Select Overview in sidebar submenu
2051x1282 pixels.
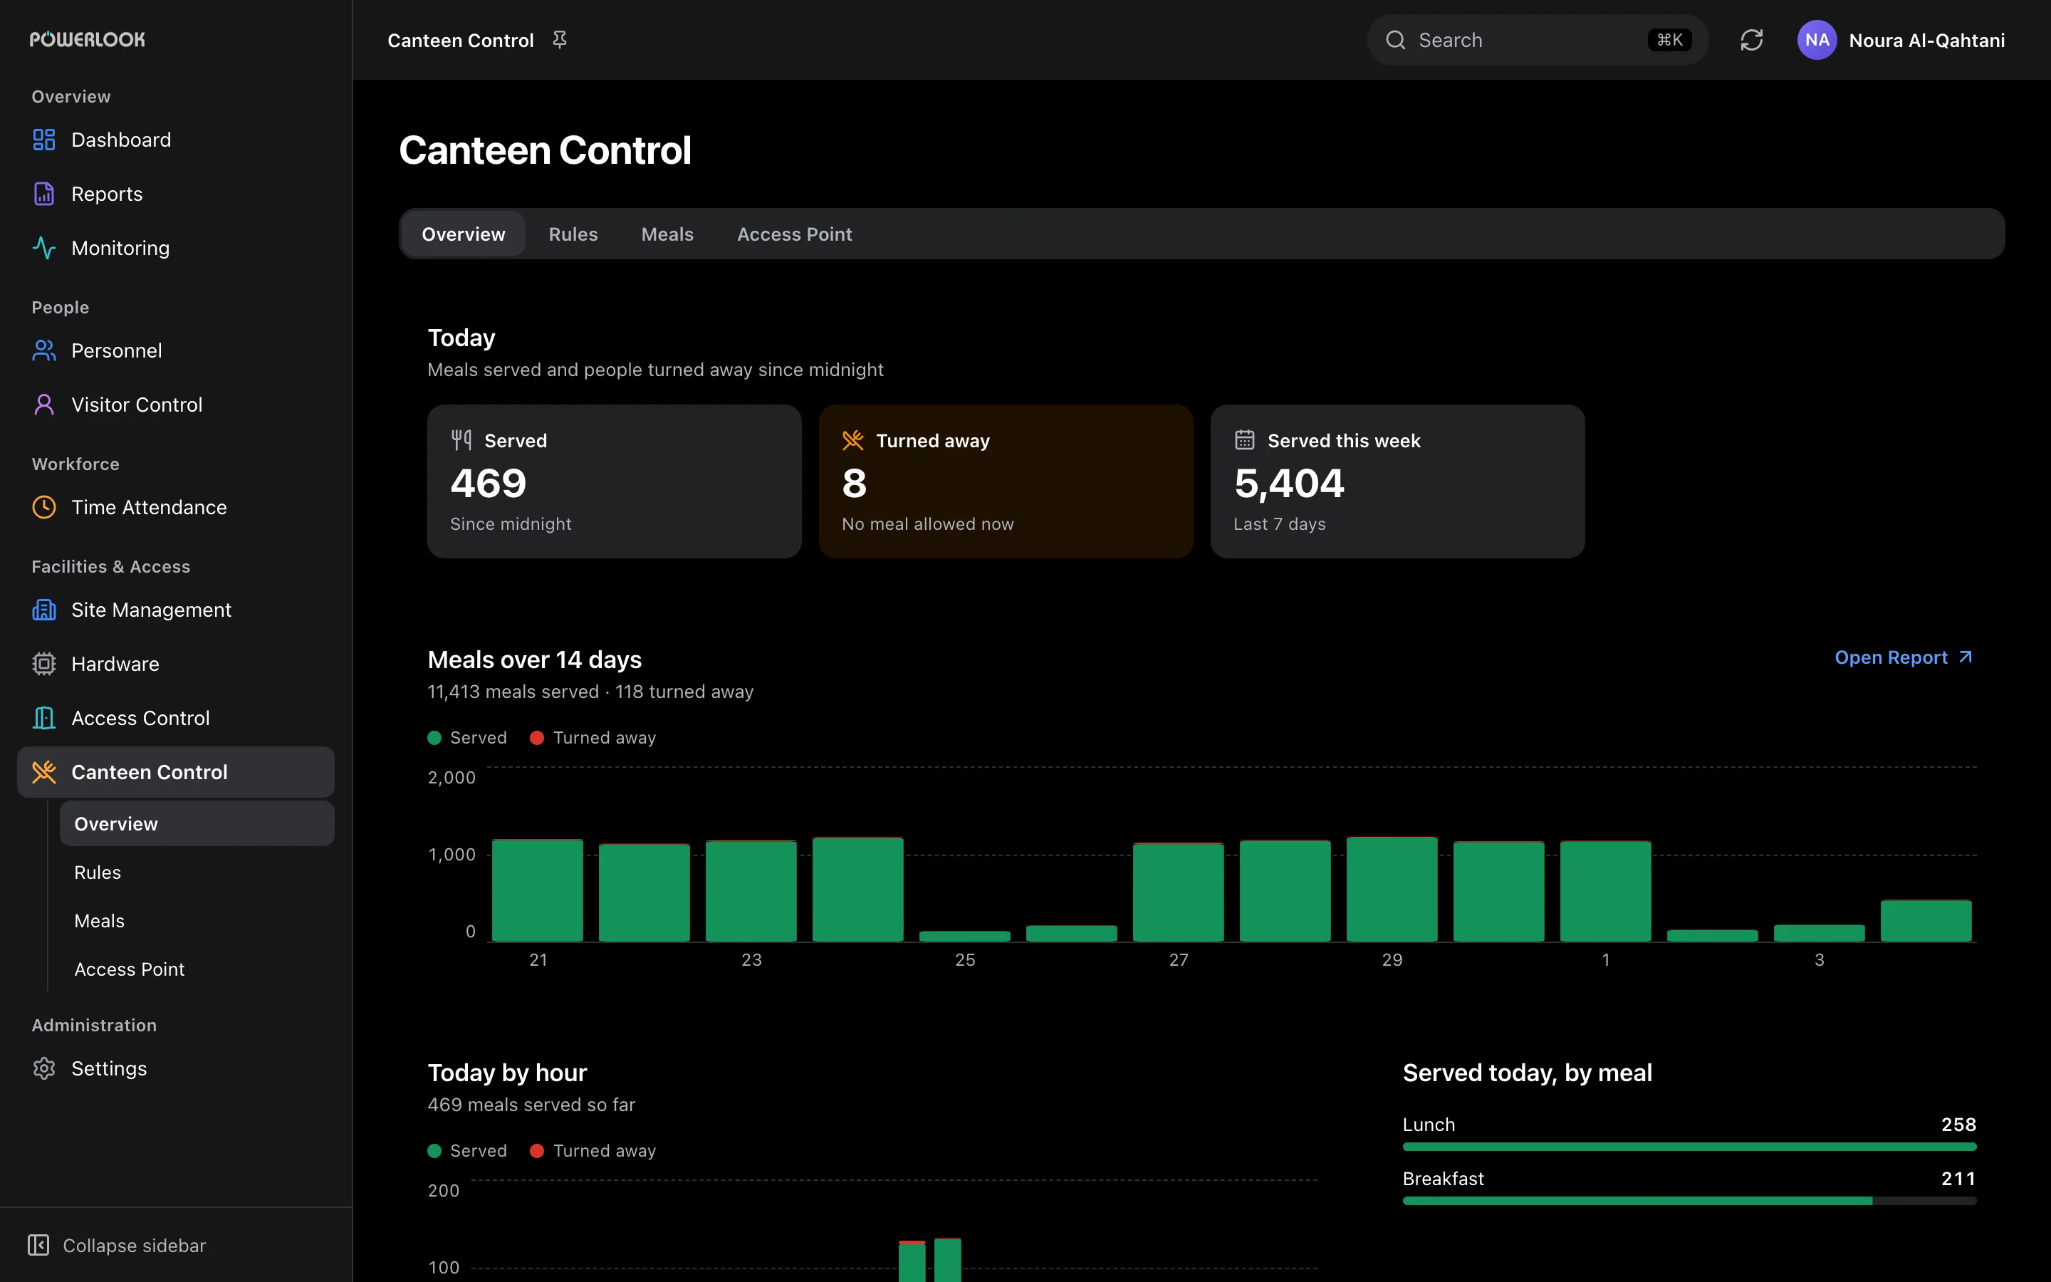(197, 824)
